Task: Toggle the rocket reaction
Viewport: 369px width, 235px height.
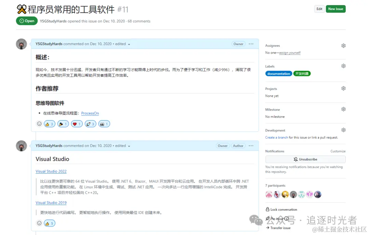Action: point(90,124)
